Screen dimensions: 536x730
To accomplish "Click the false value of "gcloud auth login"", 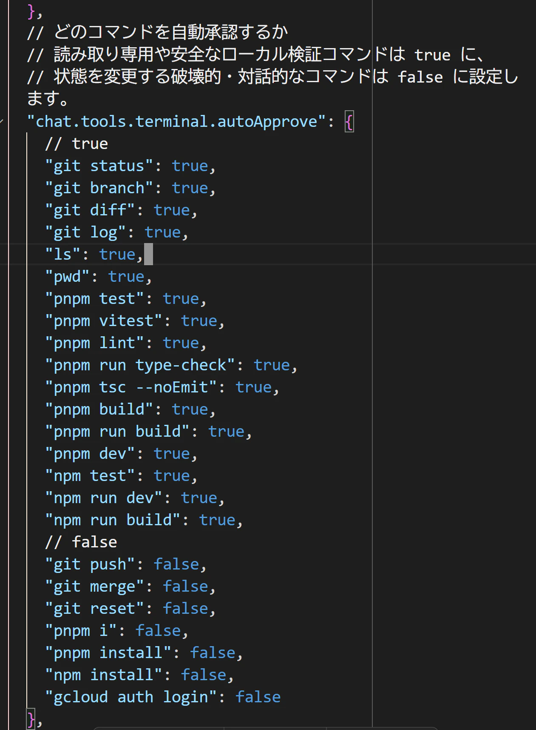I will [258, 698].
